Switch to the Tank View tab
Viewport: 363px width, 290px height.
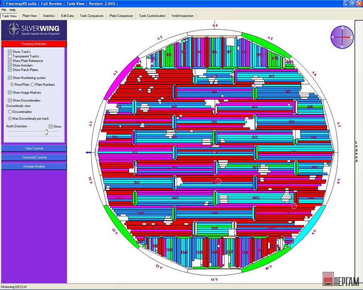pyautogui.click(x=10, y=16)
